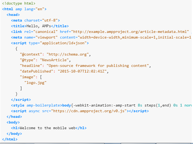Image resolution: width=193 pixels, height=144 pixels.
Task: Click the closing </body> tag
Action: tap(14, 133)
